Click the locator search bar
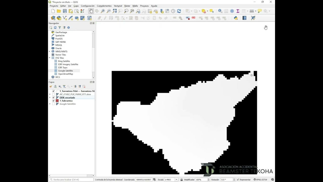This screenshot has height=182, width=323. tap(71, 180)
